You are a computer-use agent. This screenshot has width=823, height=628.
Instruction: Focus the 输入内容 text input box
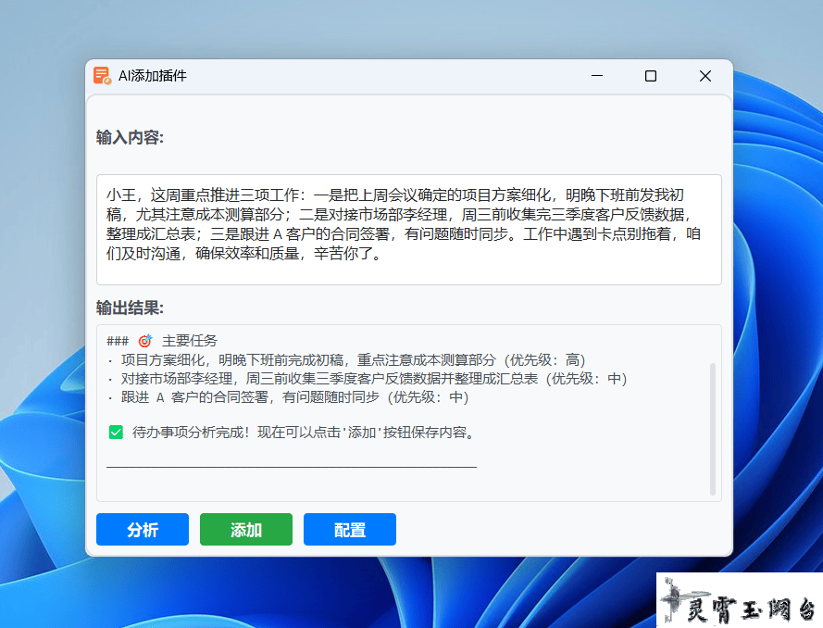tap(408, 229)
